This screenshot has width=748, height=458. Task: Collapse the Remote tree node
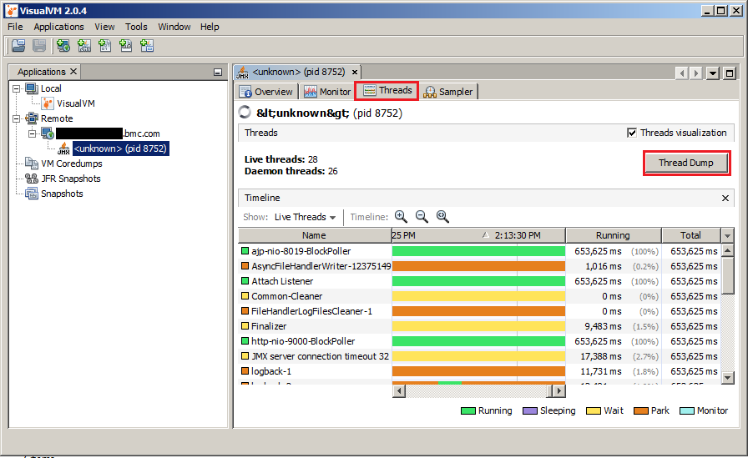(16, 118)
